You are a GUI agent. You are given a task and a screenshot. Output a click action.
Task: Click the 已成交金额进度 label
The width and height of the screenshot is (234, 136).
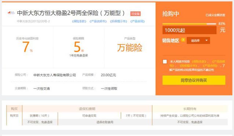(215, 15)
